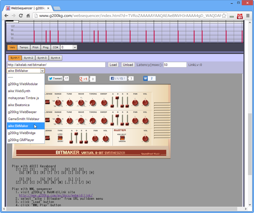Click the browser forward arrow
This screenshot has width=254, height=213.
click(13, 15)
